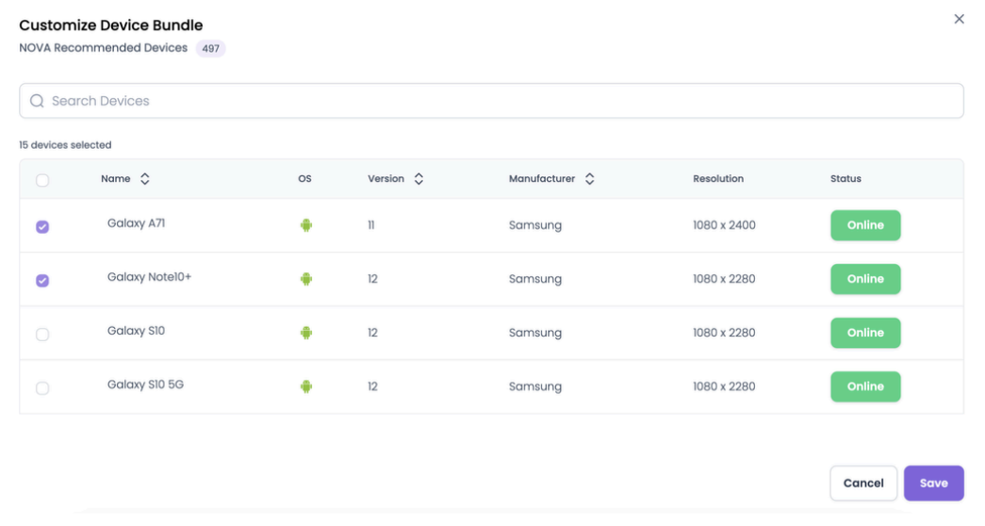This screenshot has height=526, width=985.
Task: Click the Galaxy S10 5G device name
Action: [146, 385]
